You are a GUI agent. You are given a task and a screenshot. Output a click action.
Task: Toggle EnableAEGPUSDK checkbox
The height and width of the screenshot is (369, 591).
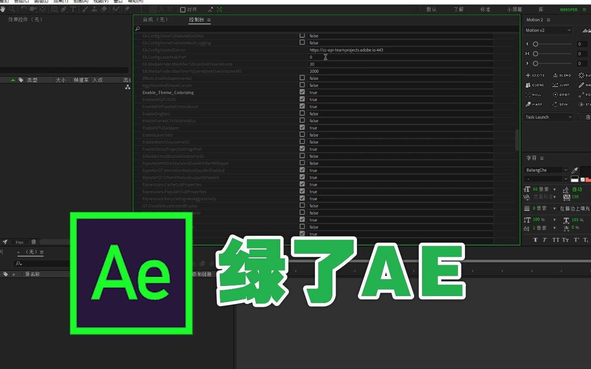[x=302, y=99]
